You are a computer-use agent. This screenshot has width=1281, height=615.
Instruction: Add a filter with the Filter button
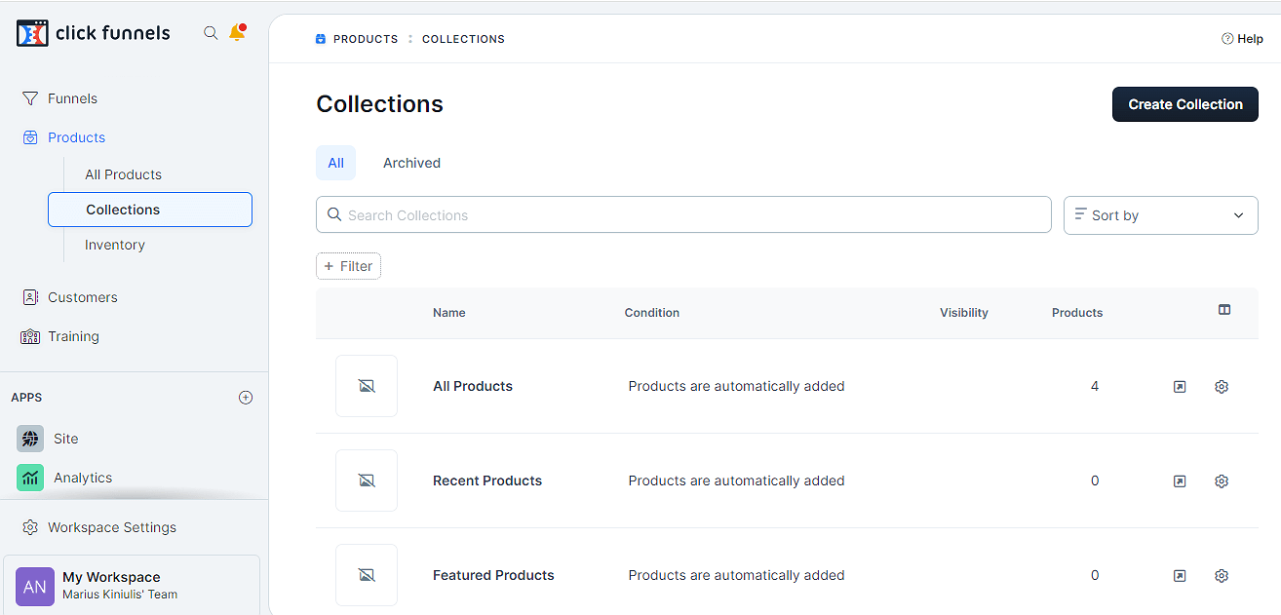click(x=348, y=266)
